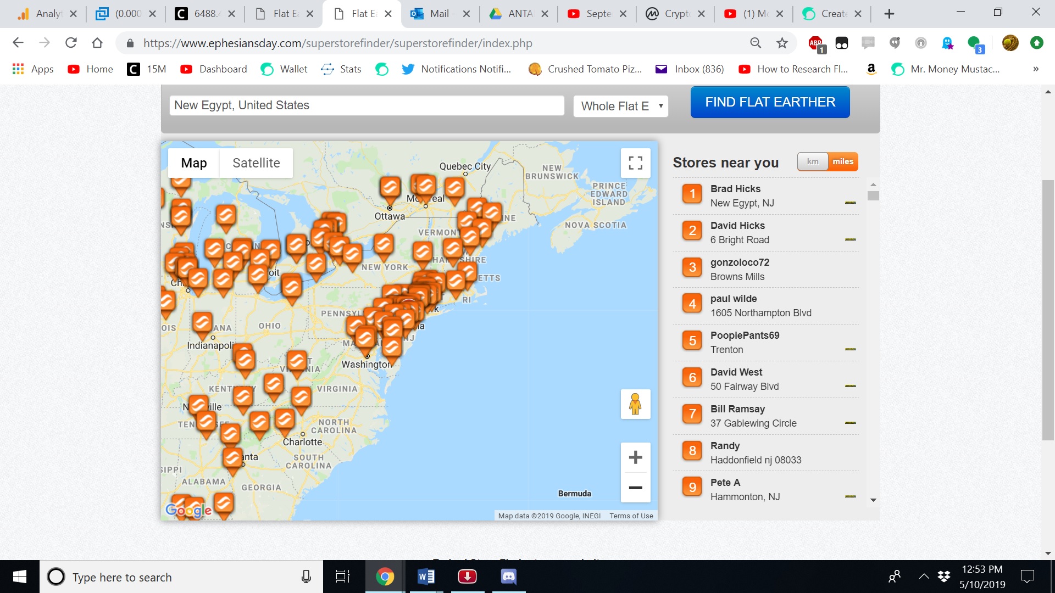Click the map marker near Indianapolis
1055x593 pixels.
pyautogui.click(x=202, y=324)
